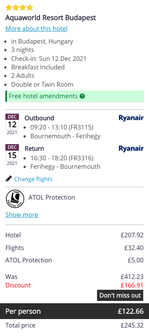Image resolution: width=149 pixels, height=336 pixels.
Task: Click the ATOL Protection label text
Action: 52,197
